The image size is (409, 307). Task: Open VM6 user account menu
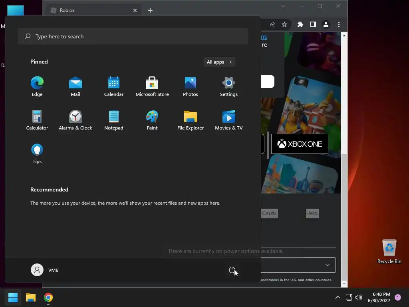(45, 270)
